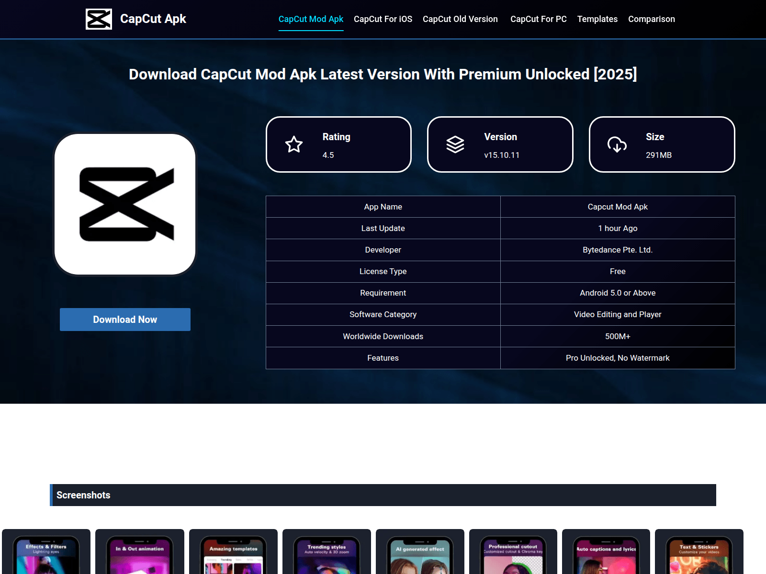Click the CapCut logo icon in header
The width and height of the screenshot is (766, 574).
click(x=99, y=19)
